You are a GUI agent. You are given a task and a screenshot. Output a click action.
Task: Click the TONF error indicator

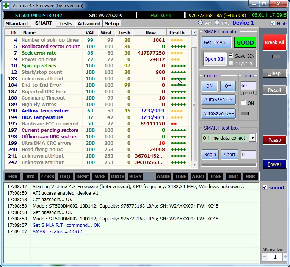click(x=181, y=177)
